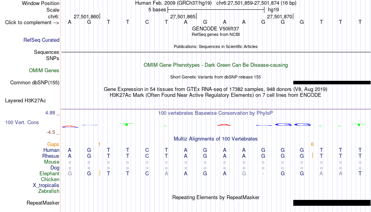This screenshot has height=212, width=371.
Task: Click the C base in the reference sequence row
Action: pos(147,22)
